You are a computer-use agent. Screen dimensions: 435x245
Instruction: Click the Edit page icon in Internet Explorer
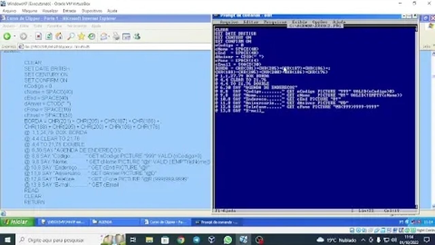126,36
